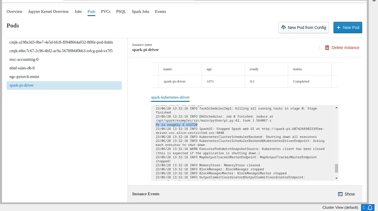The height and width of the screenshot is (211, 378).
Task: Create a New Pod from Config
Action: tap(304, 28)
